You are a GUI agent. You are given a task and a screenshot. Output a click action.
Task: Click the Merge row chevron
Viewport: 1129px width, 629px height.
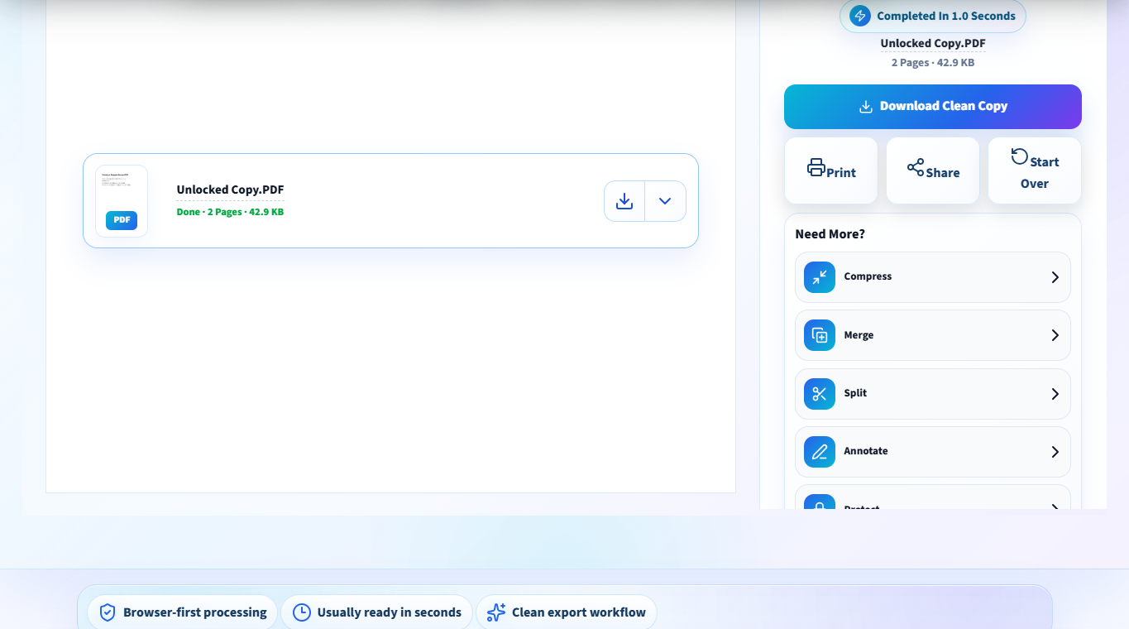point(1055,335)
